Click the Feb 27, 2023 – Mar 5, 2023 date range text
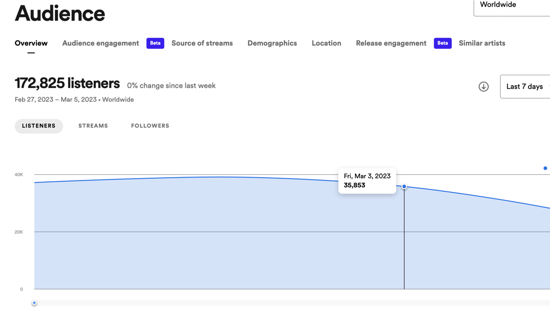Image resolution: width=550 pixels, height=310 pixels. coord(56,100)
